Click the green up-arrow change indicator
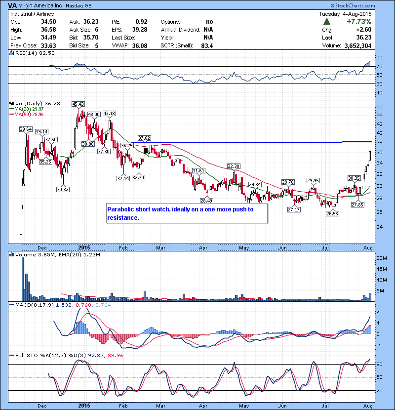 coord(327,21)
